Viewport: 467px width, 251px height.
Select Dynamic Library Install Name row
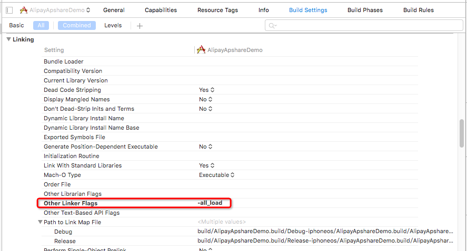pos(230,118)
